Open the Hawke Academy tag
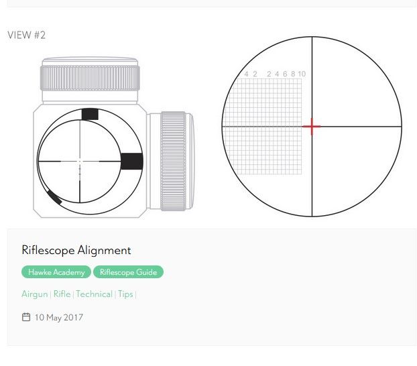The width and height of the screenshot is (417, 366). pyautogui.click(x=56, y=272)
